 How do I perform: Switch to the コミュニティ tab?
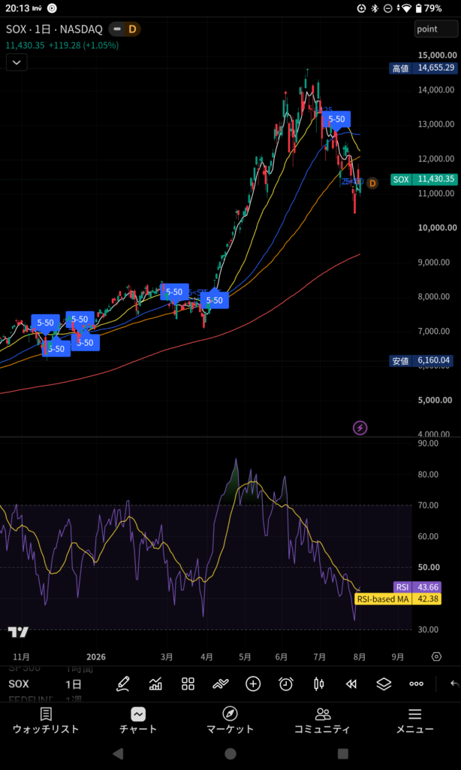click(x=322, y=720)
